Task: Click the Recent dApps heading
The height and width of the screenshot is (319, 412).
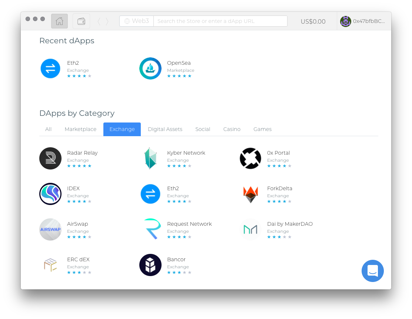Action: click(67, 41)
